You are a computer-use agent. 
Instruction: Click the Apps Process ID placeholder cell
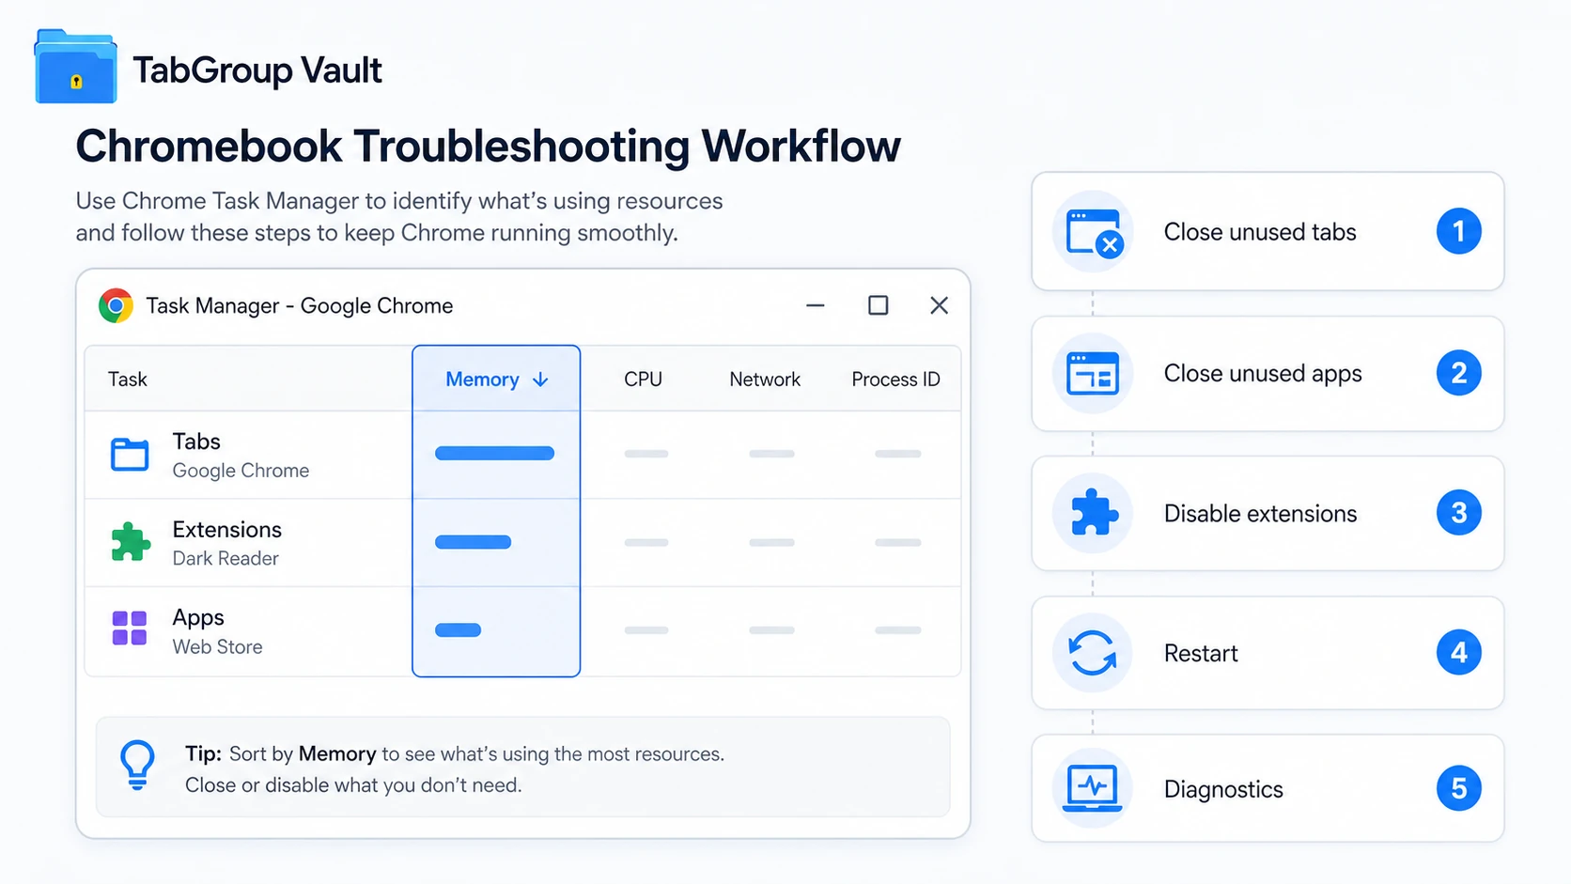(x=897, y=630)
